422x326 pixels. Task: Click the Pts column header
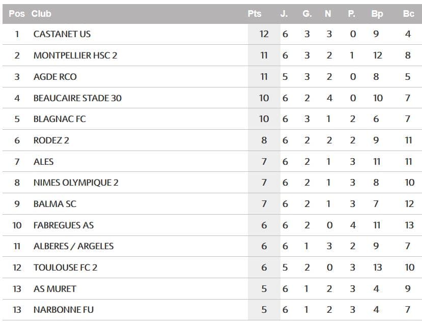(x=255, y=14)
